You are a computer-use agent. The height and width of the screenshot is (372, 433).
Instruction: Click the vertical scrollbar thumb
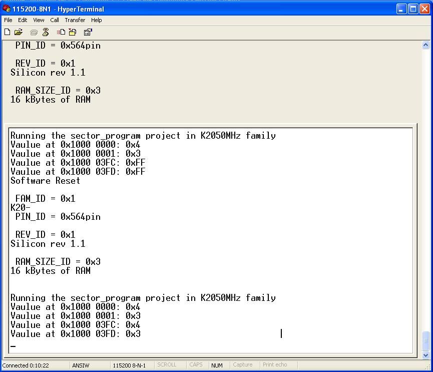(x=425, y=341)
